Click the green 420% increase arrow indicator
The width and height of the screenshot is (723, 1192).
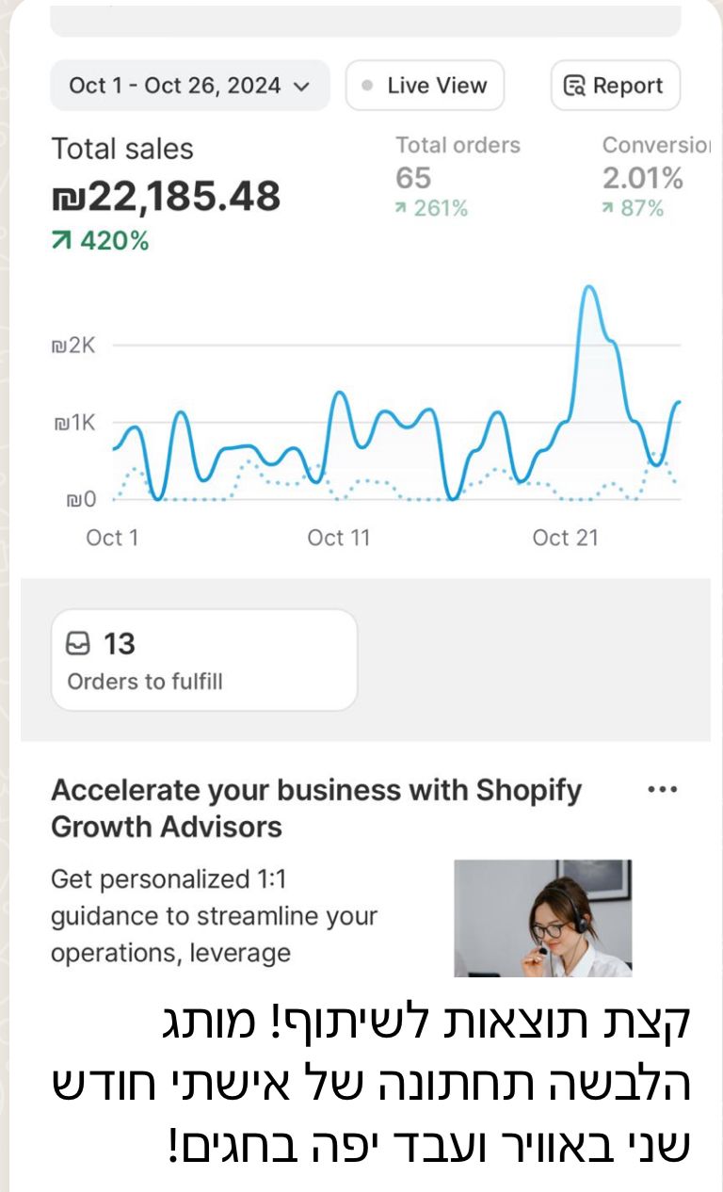click(x=62, y=241)
